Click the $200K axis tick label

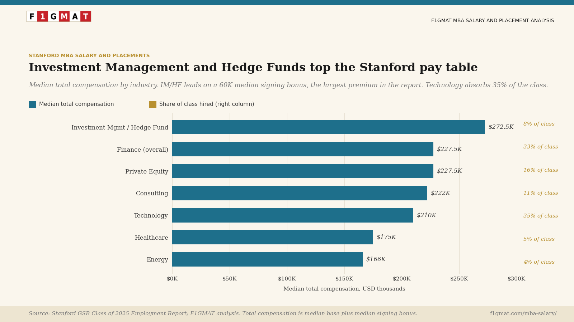tap(402, 279)
